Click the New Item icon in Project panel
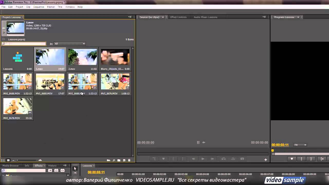Image resolution: width=329 pixels, height=185 pixels. [124, 160]
